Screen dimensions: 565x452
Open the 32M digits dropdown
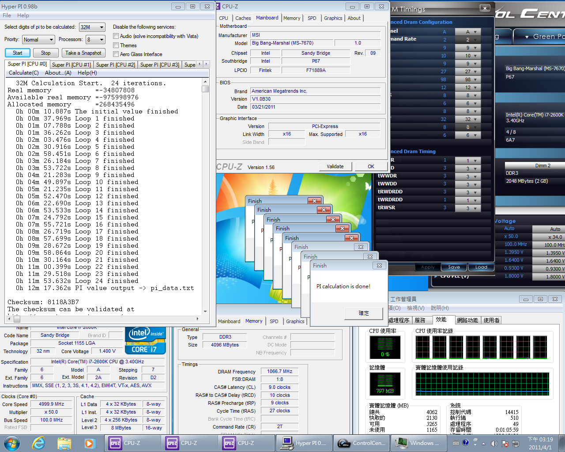pos(92,27)
